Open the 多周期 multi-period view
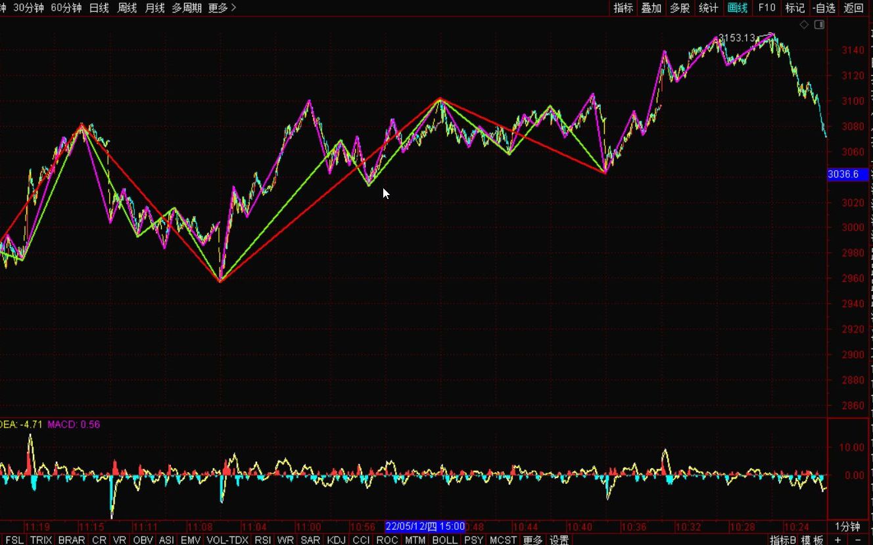 point(187,8)
